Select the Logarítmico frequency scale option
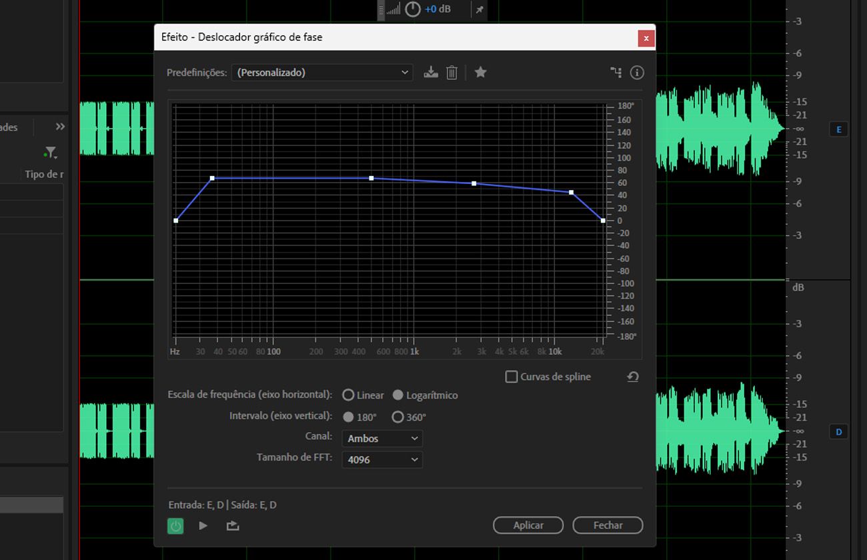Screen dimensions: 867x560 (x=398, y=395)
